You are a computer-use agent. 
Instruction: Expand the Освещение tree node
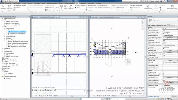point(3,48)
